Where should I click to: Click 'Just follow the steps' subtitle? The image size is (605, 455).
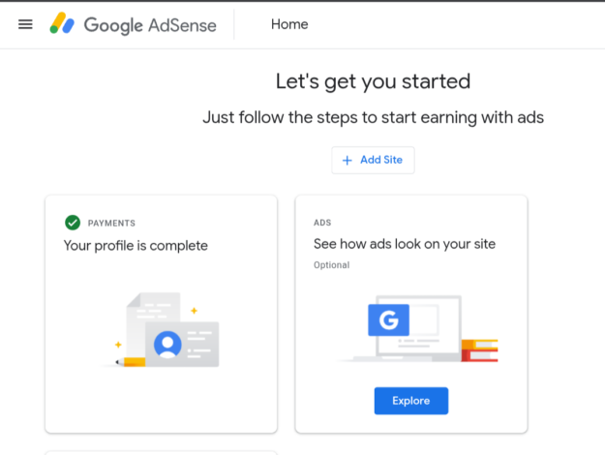point(373,117)
